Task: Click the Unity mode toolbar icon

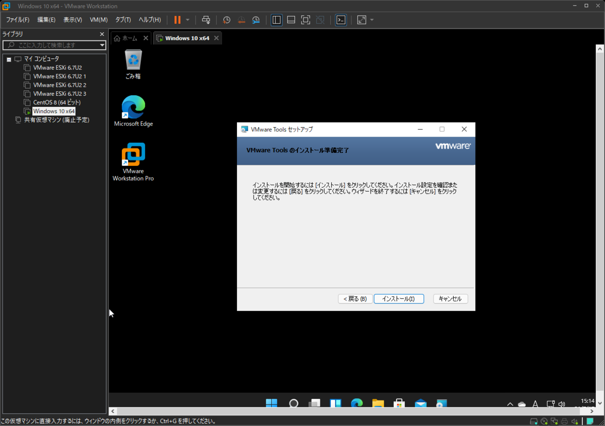Action: pyautogui.click(x=320, y=20)
